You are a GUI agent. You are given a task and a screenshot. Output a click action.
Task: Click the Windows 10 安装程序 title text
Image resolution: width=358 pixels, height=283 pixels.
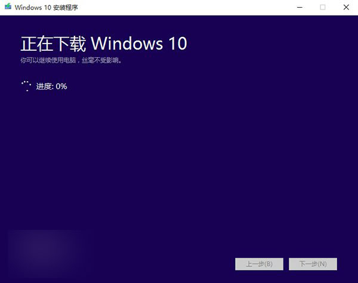pos(47,7)
